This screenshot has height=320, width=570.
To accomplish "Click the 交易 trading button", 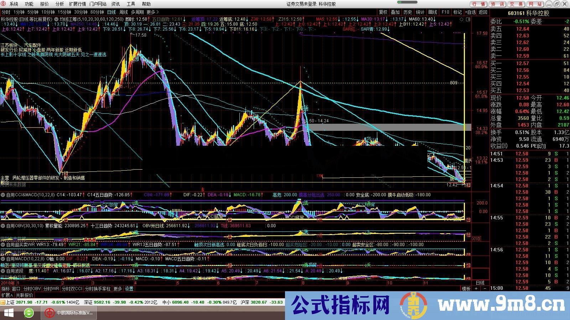I will [x=516, y=4].
